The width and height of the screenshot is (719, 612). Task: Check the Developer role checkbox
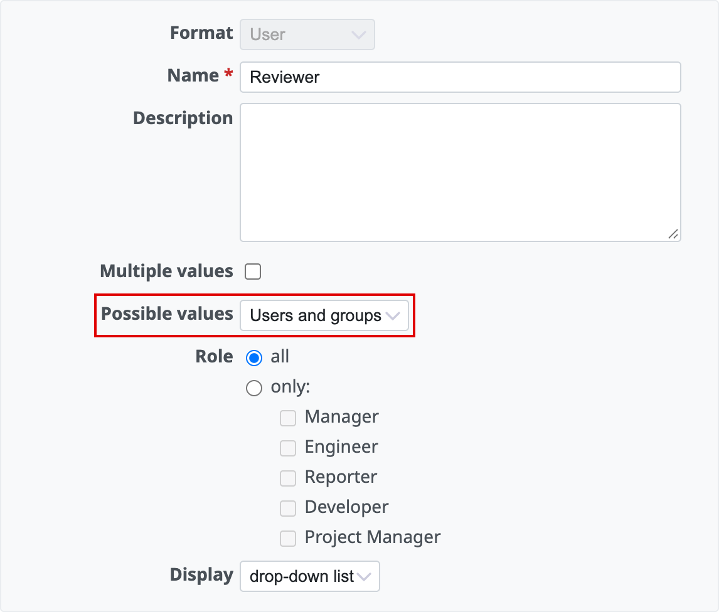288,508
